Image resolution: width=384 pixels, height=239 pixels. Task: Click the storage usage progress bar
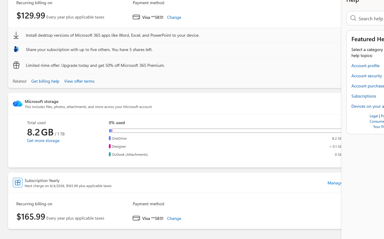click(x=225, y=131)
